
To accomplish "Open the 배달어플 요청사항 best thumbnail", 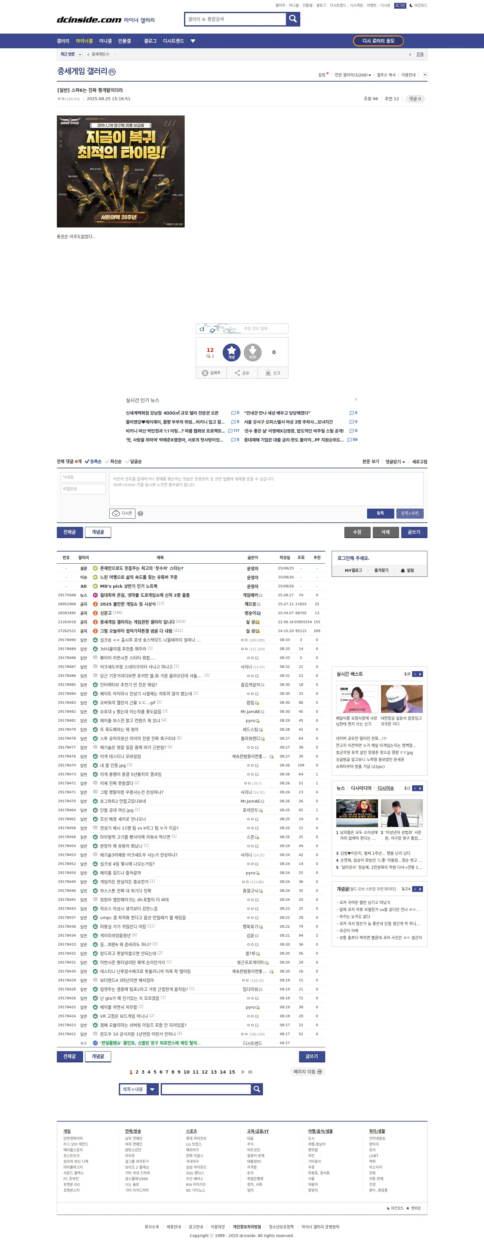I will click(357, 699).
